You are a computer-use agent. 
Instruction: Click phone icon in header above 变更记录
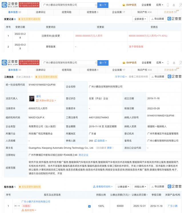point(168,5)
